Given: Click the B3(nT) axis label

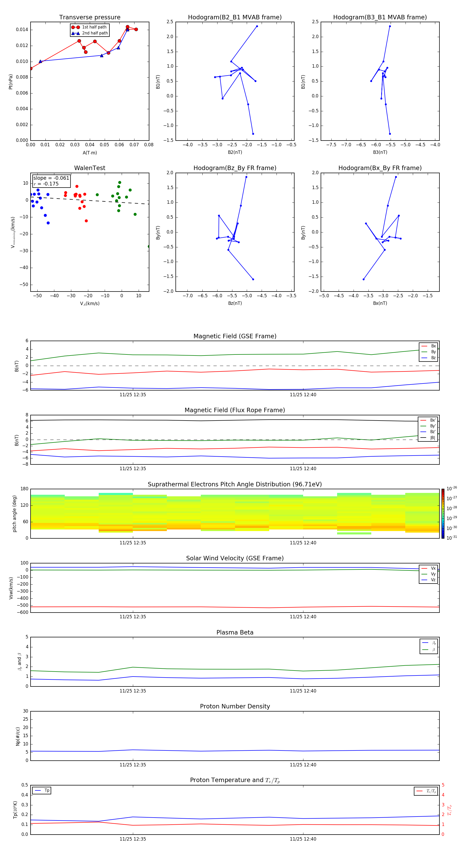Looking at the screenshot, I should tap(380, 152).
